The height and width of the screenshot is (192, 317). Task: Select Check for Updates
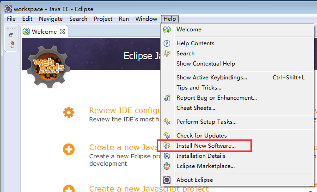(201, 136)
